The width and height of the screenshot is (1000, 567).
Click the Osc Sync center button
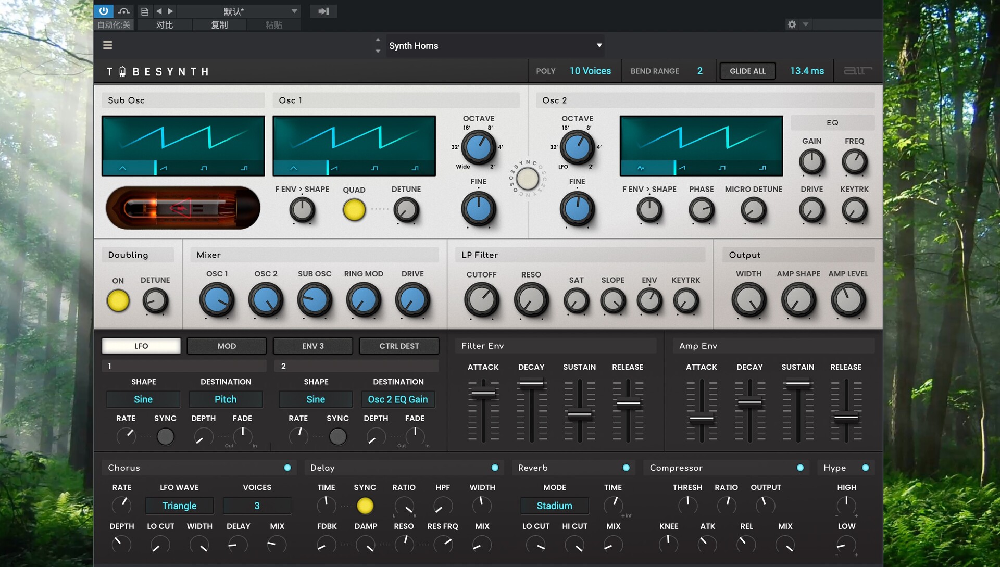[x=527, y=179]
